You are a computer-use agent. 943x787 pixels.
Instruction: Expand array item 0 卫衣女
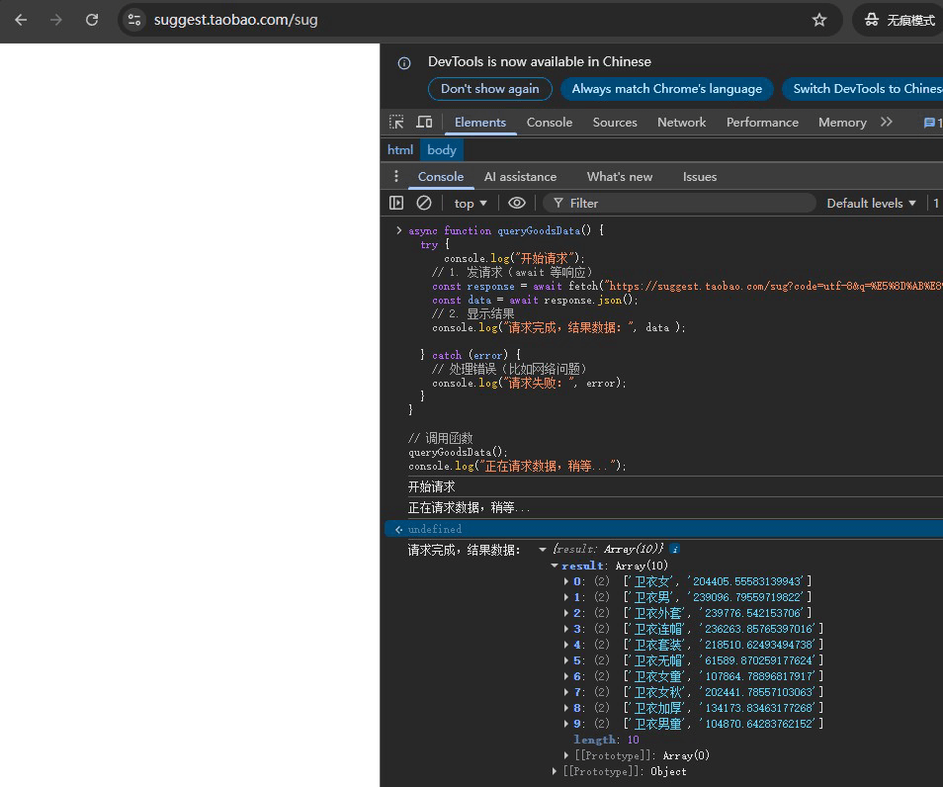566,581
